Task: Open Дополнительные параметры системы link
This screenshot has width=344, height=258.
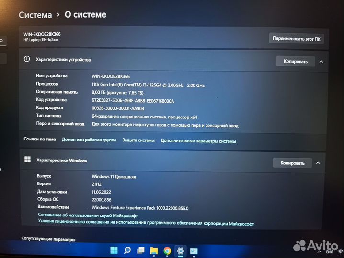Action: coord(198,141)
